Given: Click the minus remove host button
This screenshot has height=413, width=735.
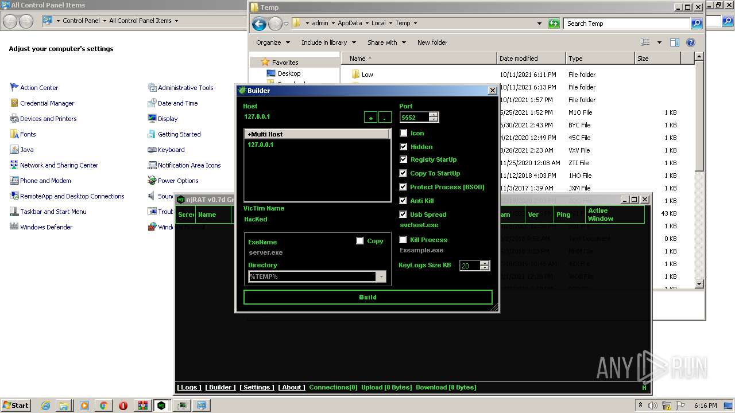Looking at the screenshot, I should click(385, 118).
